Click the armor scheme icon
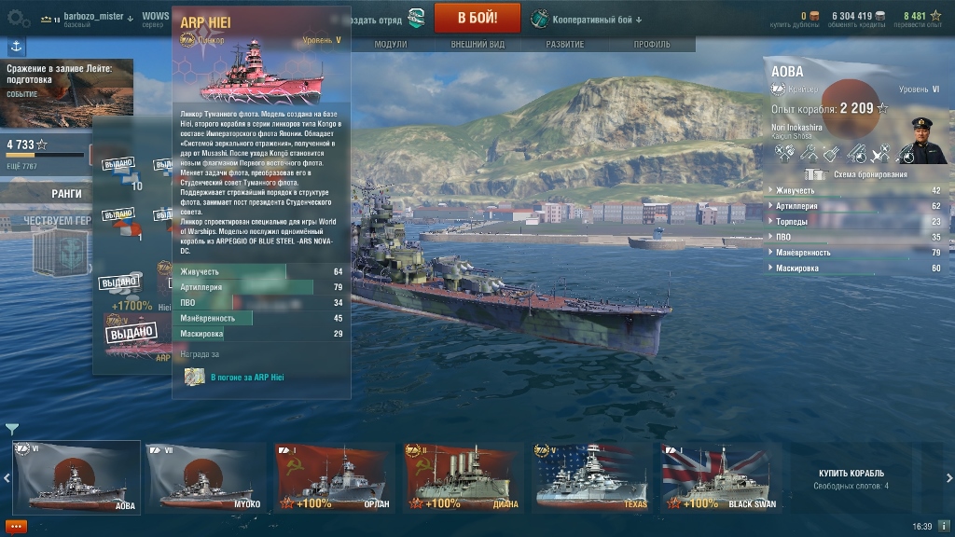Viewport: 955px width, 537px height. pyautogui.click(x=814, y=174)
